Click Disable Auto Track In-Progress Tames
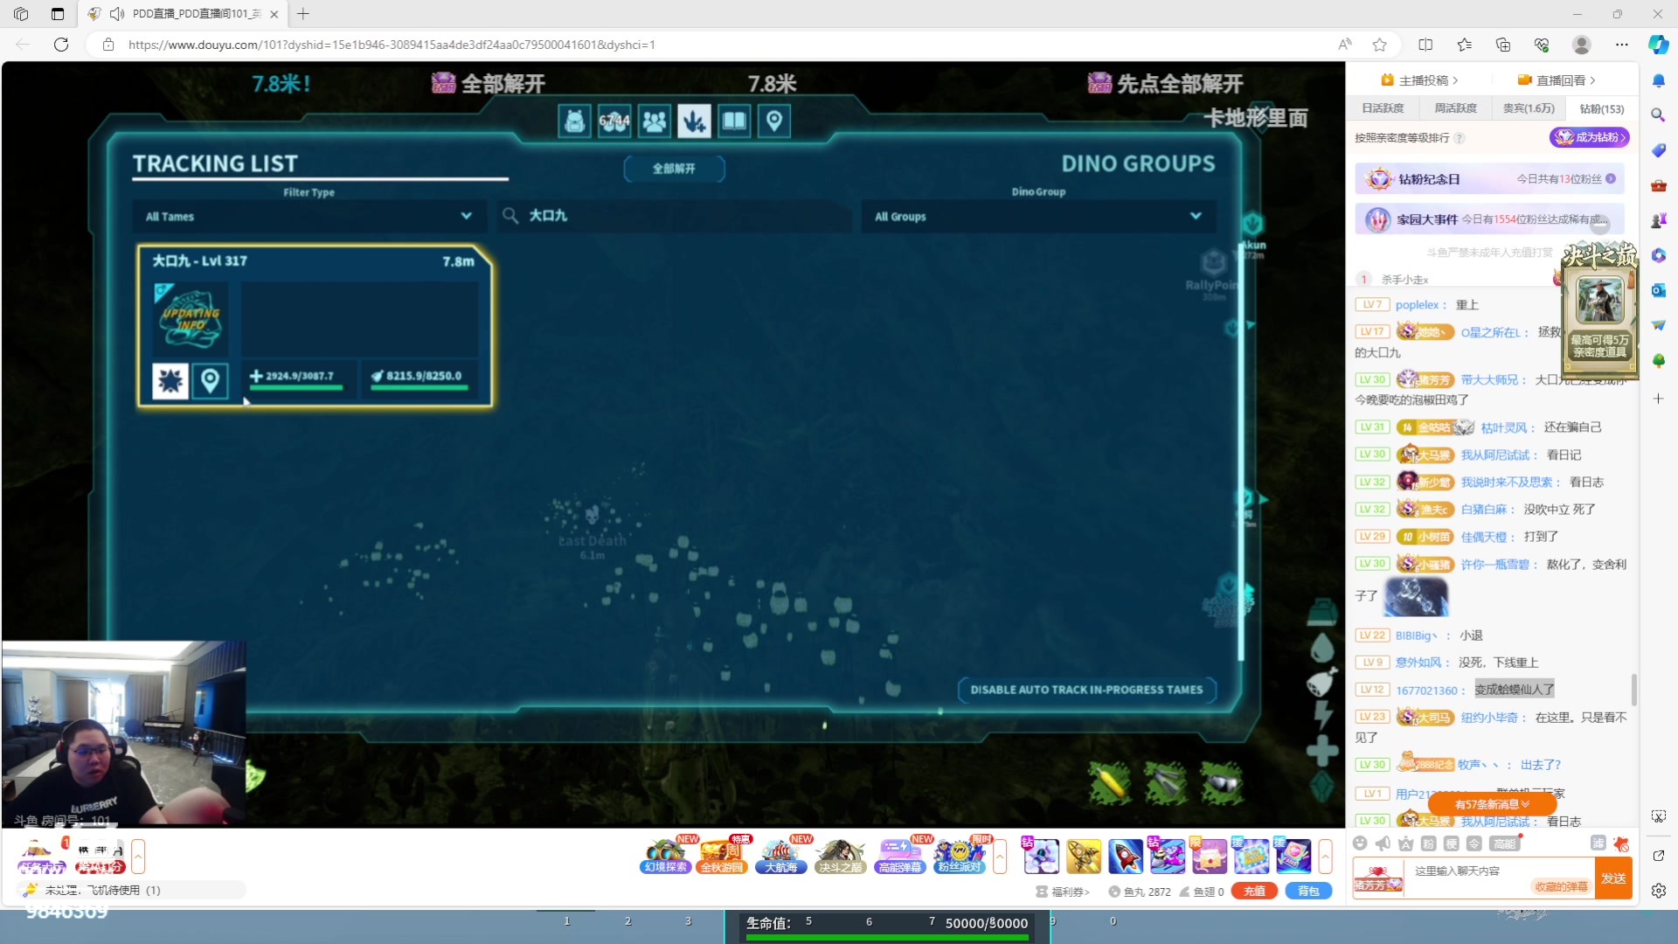The width and height of the screenshot is (1678, 944). 1086,690
